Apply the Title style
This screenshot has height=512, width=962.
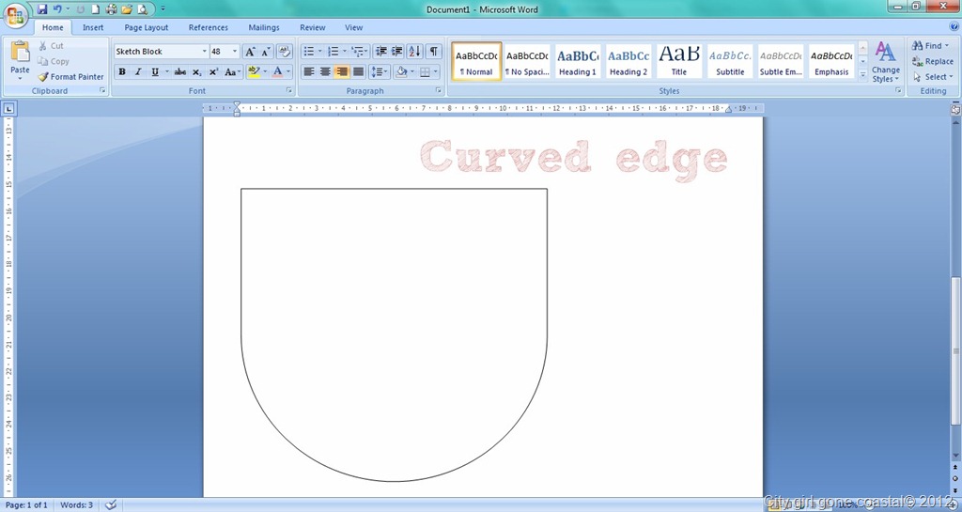[678, 61]
